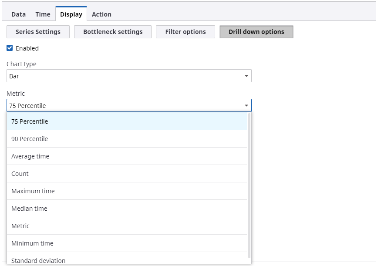
Task: Expand the Chart type dropdown
Action: click(x=128, y=76)
